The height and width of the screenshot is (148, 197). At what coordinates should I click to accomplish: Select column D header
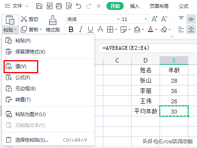(x=145, y=61)
